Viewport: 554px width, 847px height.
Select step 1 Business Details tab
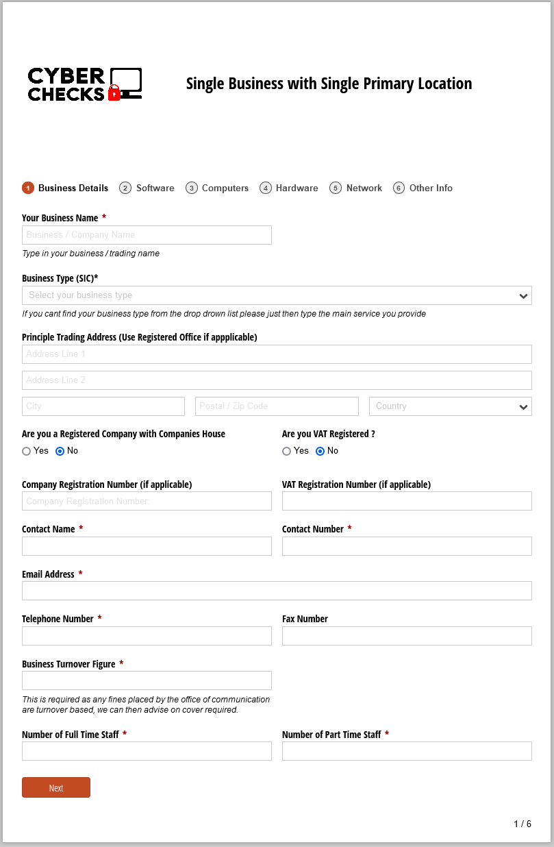[66, 188]
